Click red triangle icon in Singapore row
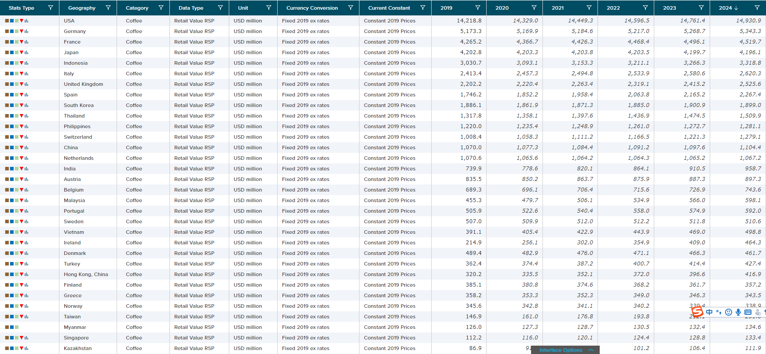766x354 pixels. click(22, 338)
